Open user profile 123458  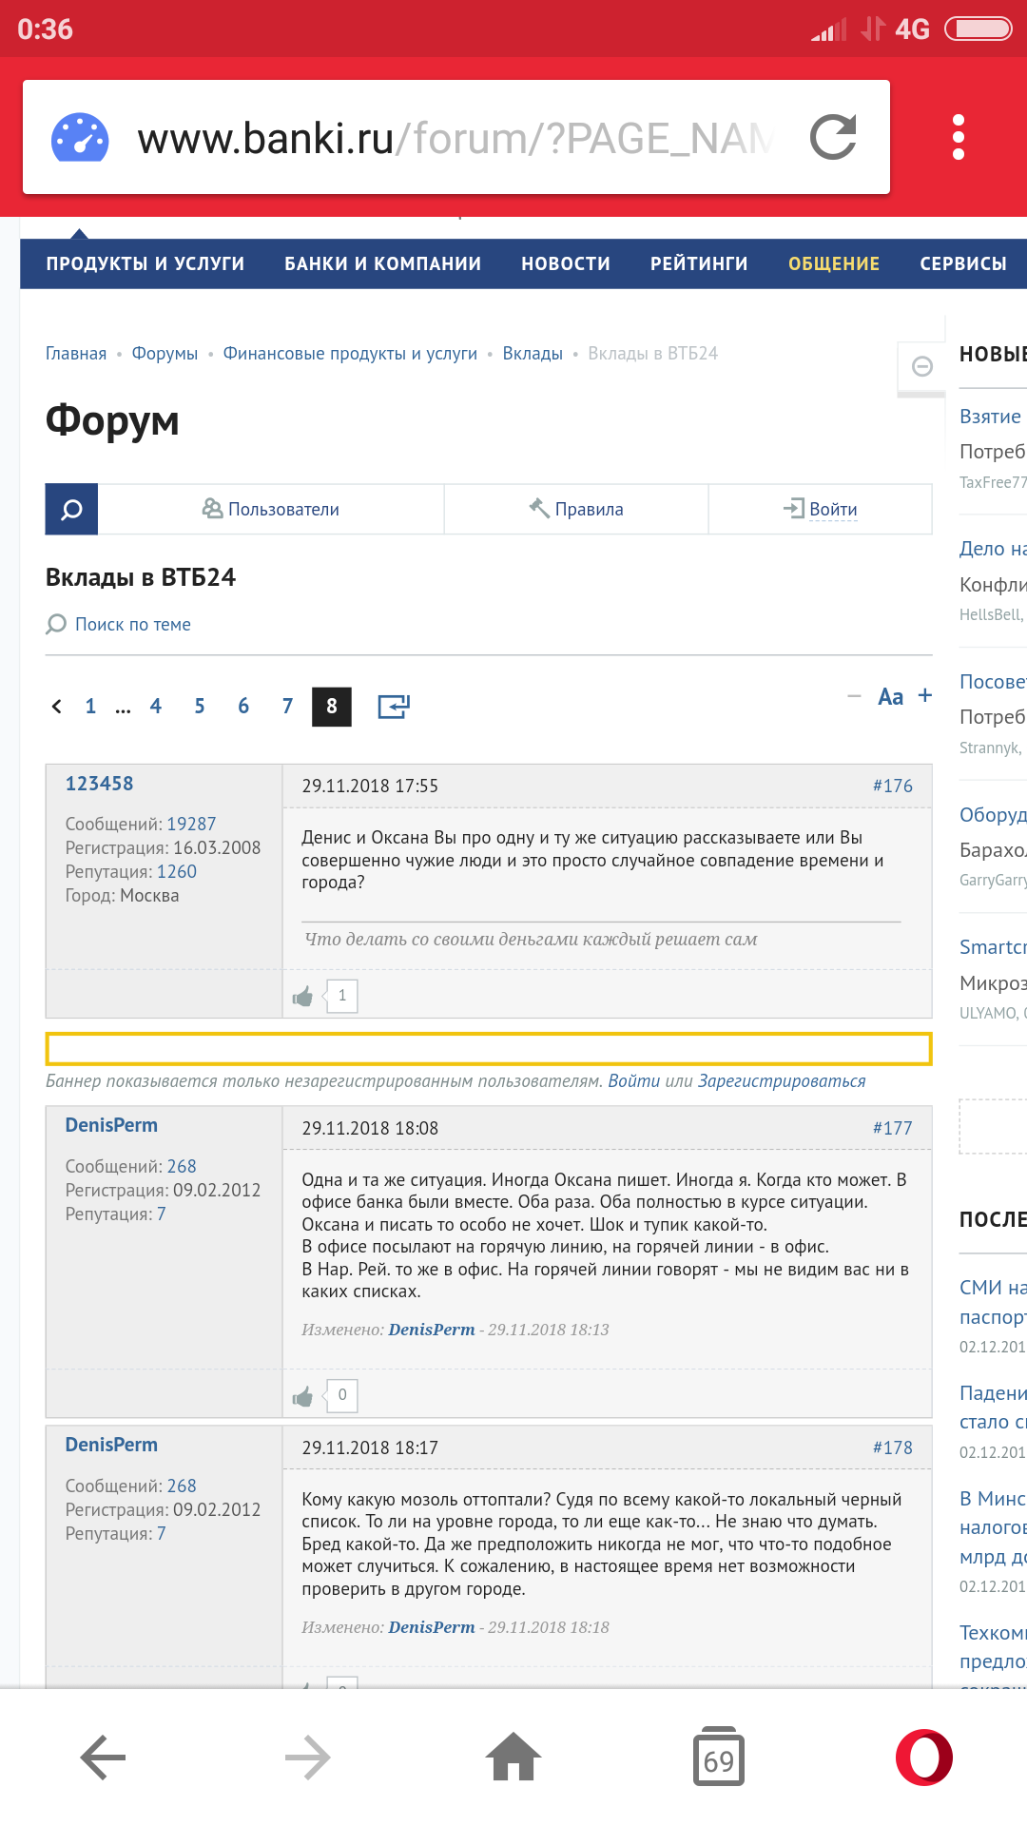click(x=99, y=784)
